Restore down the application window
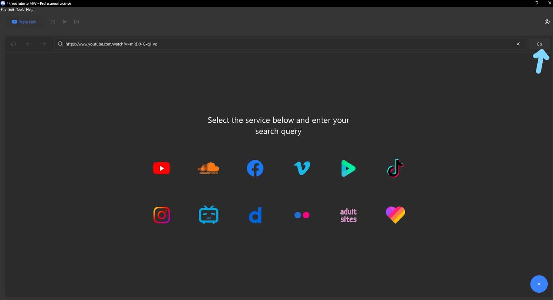The height and width of the screenshot is (300, 553). click(x=536, y=3)
